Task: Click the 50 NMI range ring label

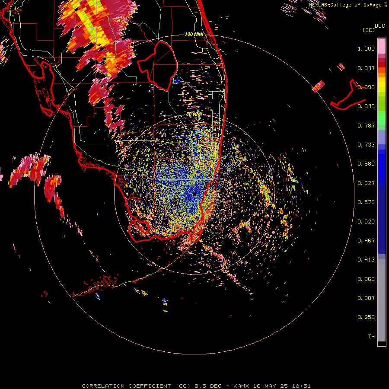Action: click(x=194, y=115)
